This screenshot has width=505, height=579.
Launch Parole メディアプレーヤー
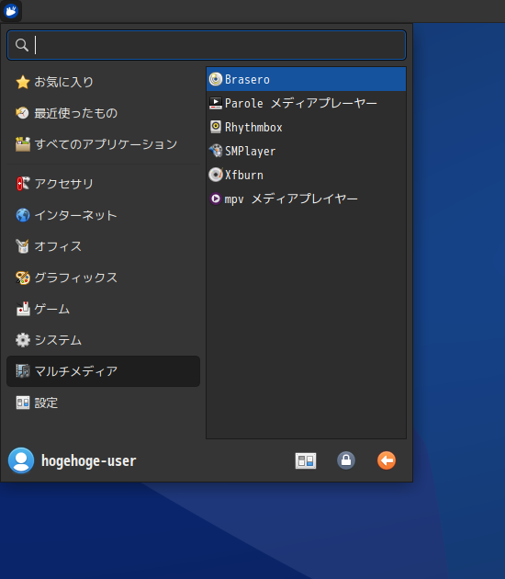306,103
